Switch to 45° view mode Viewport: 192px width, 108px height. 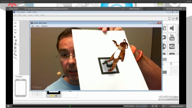click(x=15, y=26)
